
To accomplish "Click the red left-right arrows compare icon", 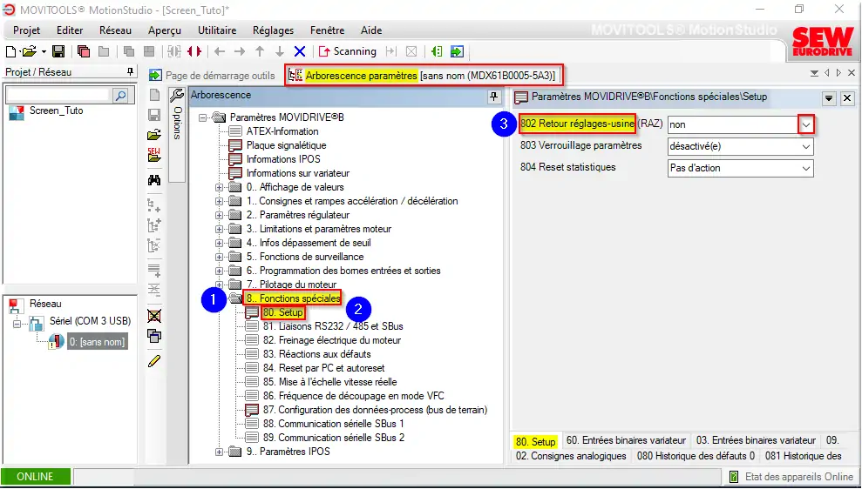I will tap(194, 51).
